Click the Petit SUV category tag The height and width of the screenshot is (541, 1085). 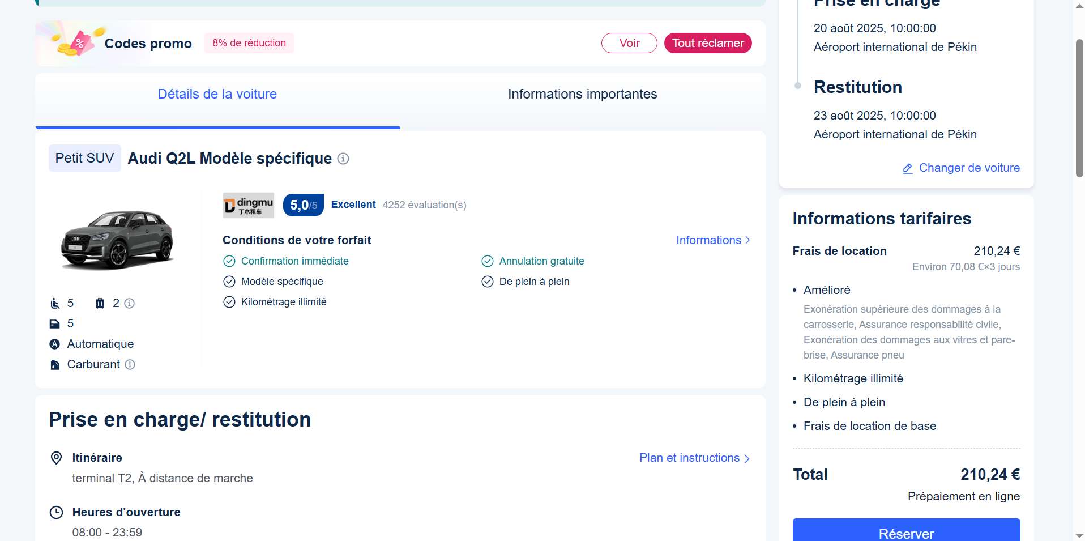pos(85,158)
